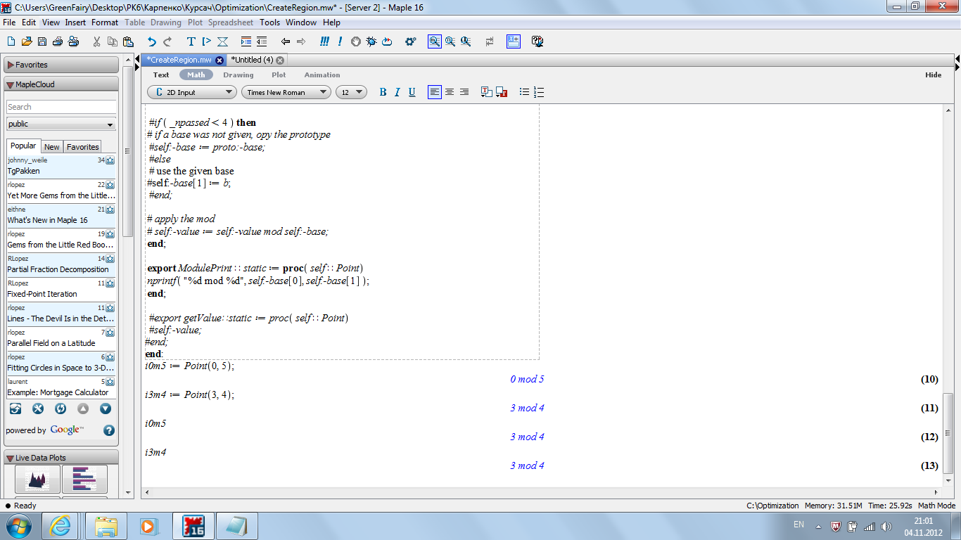
Task: Open the debugger bug icon
Action: click(x=371, y=41)
